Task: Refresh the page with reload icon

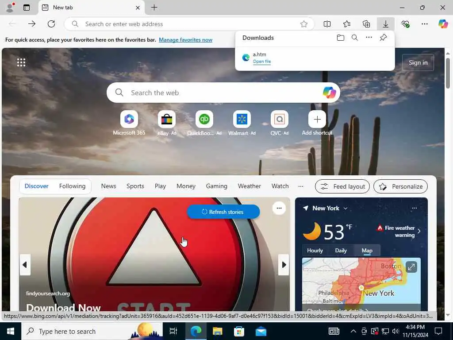Action: coord(51,24)
